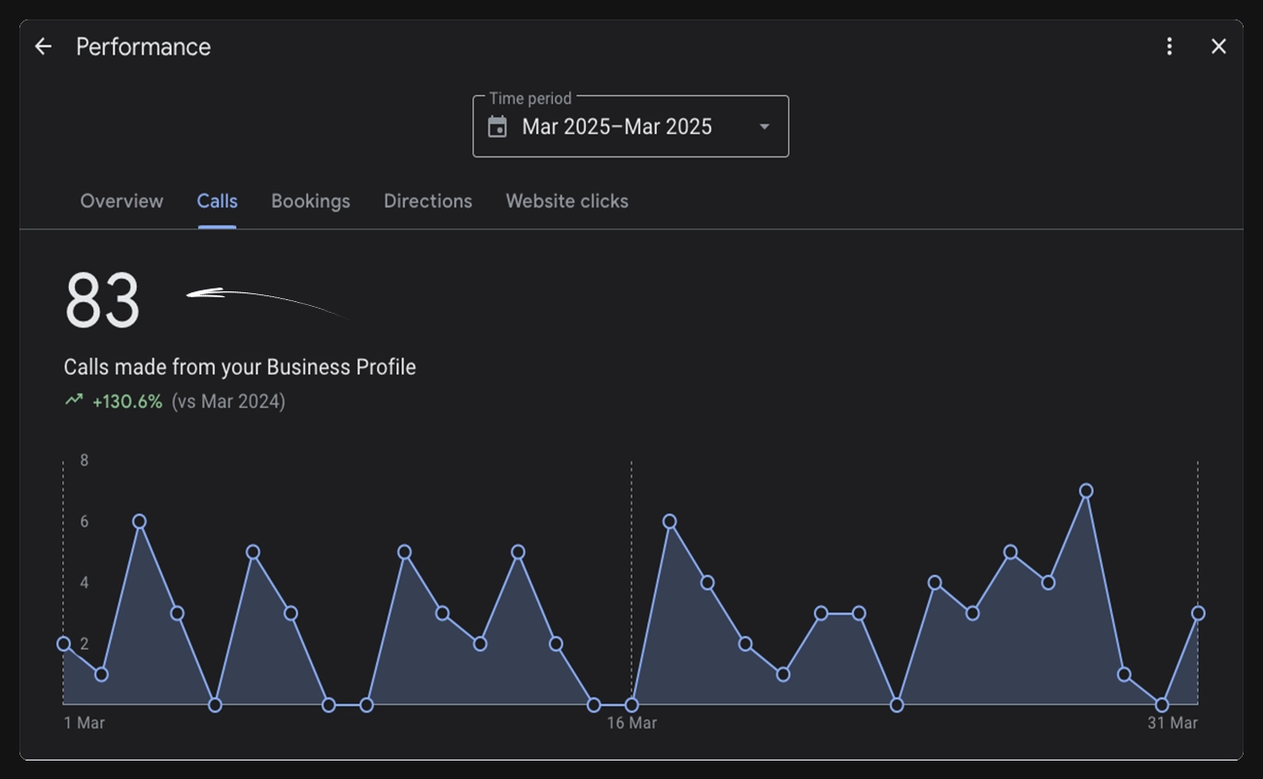1263x779 pixels.
Task: Select the Calls tab
Action: 217,201
